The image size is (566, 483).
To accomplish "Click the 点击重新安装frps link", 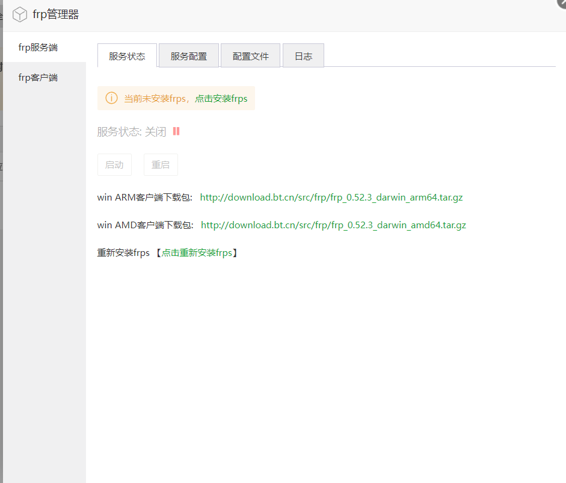I will (197, 253).
